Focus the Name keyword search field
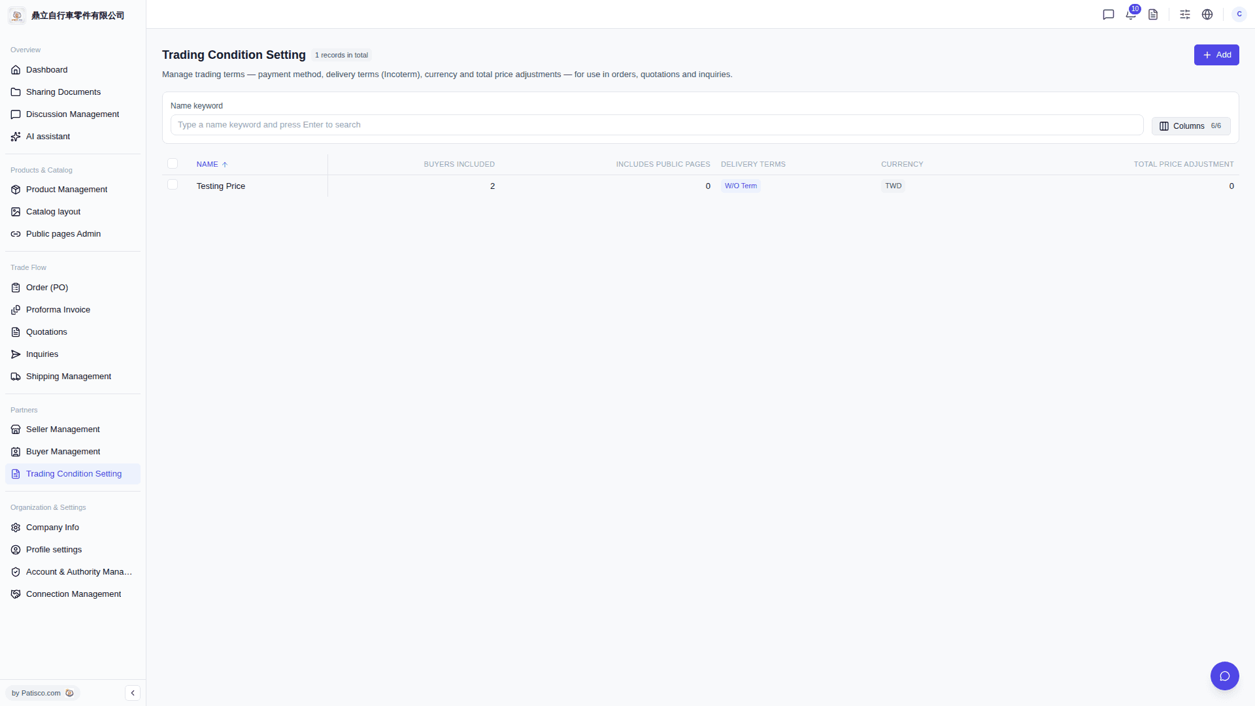 coord(657,125)
